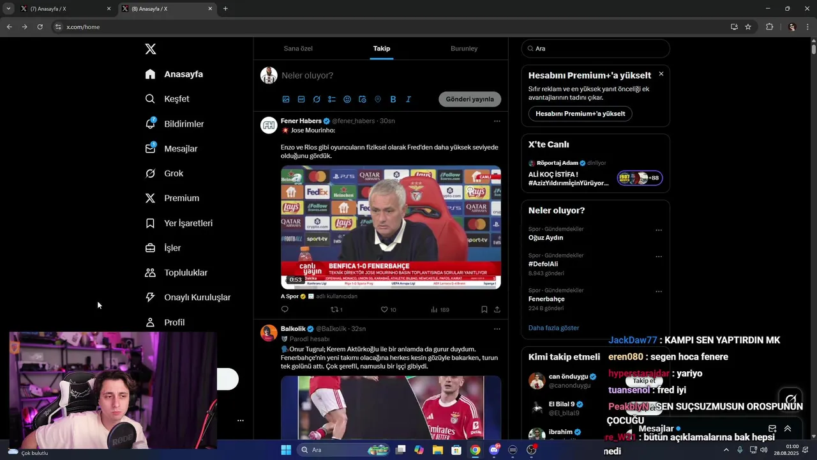817x460 pixels.
Task: Reply to Fener Habers post
Action: 285,309
